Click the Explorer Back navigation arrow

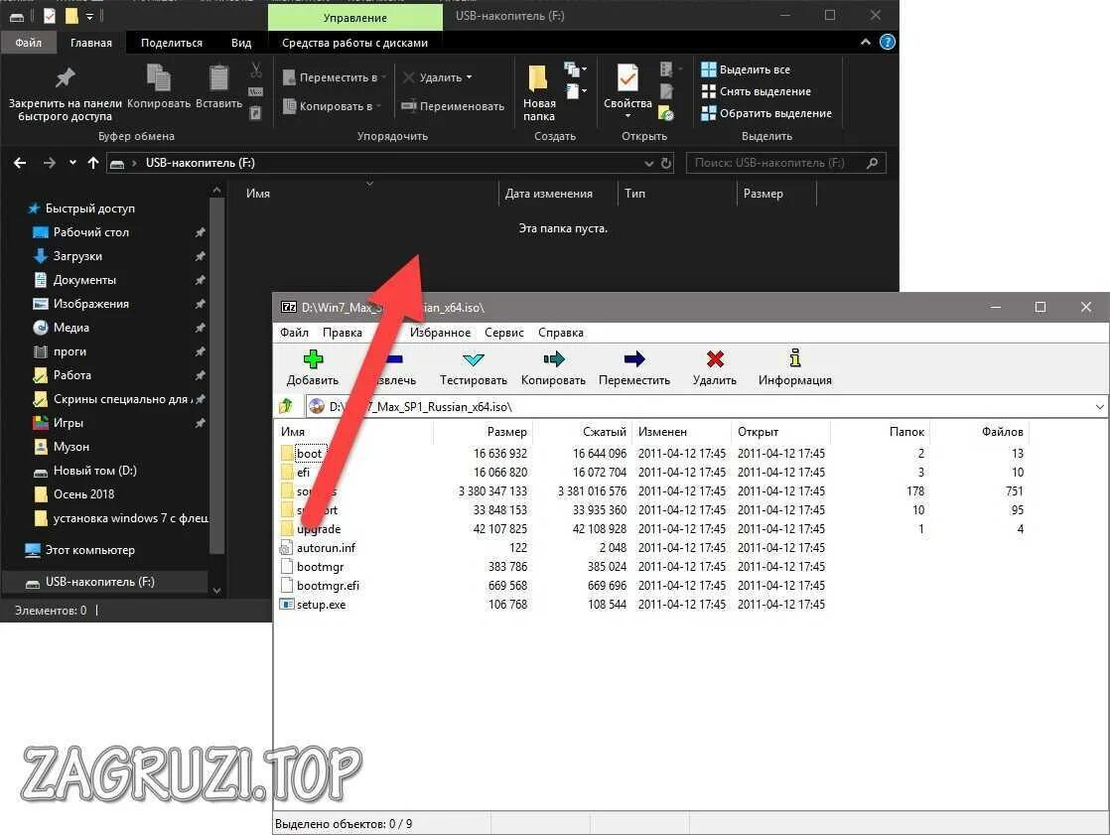(20, 163)
